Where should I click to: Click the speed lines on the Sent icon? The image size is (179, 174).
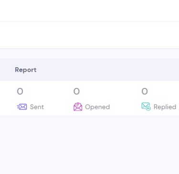click(18, 107)
